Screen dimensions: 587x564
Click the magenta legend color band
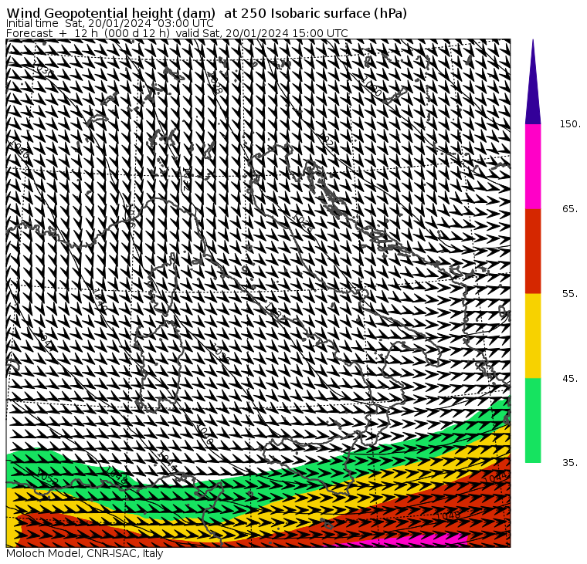tap(533, 167)
